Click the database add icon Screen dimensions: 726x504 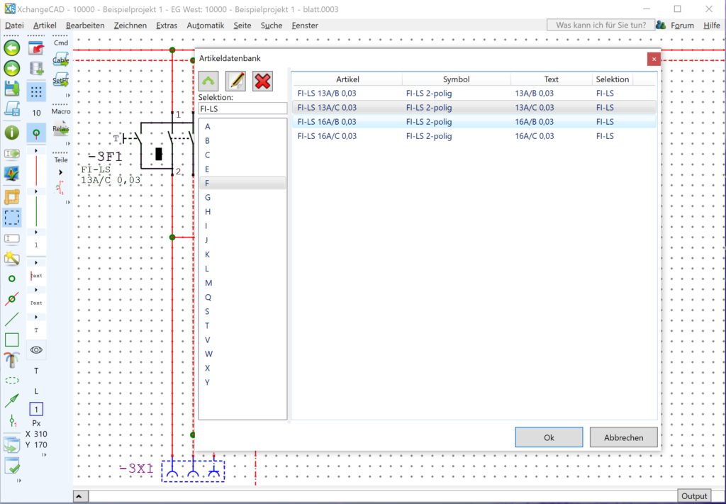[36, 69]
